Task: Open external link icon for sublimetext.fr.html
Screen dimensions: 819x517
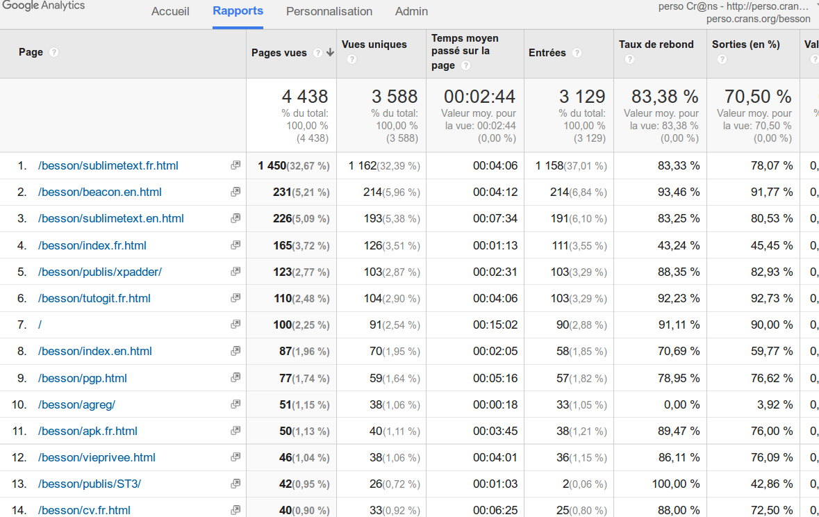Action: [235, 165]
